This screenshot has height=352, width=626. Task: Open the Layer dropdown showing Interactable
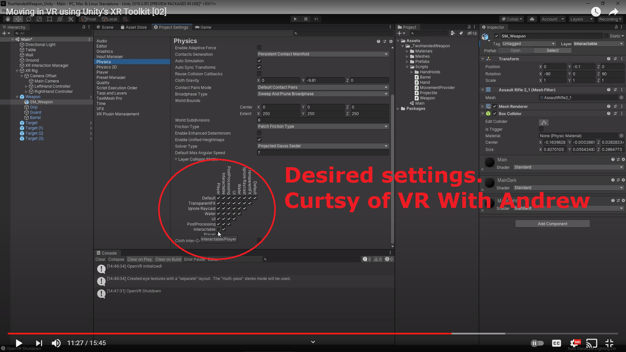coord(598,44)
